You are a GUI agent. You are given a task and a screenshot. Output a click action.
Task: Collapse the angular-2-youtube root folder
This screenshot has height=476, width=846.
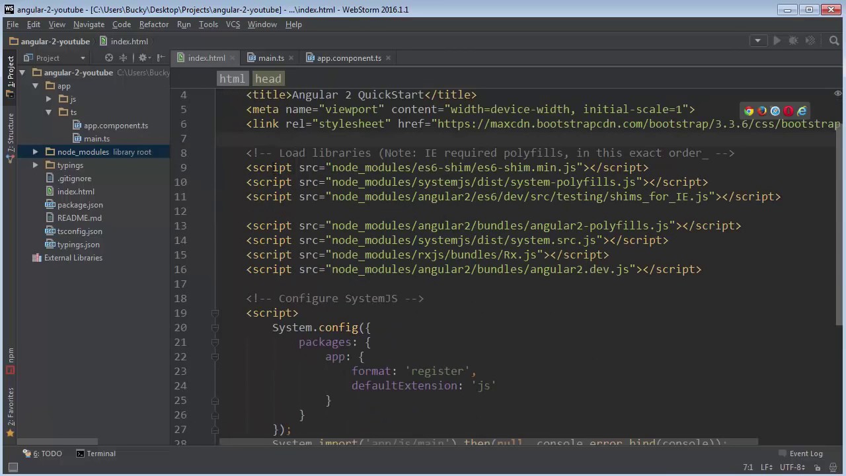[22, 73]
